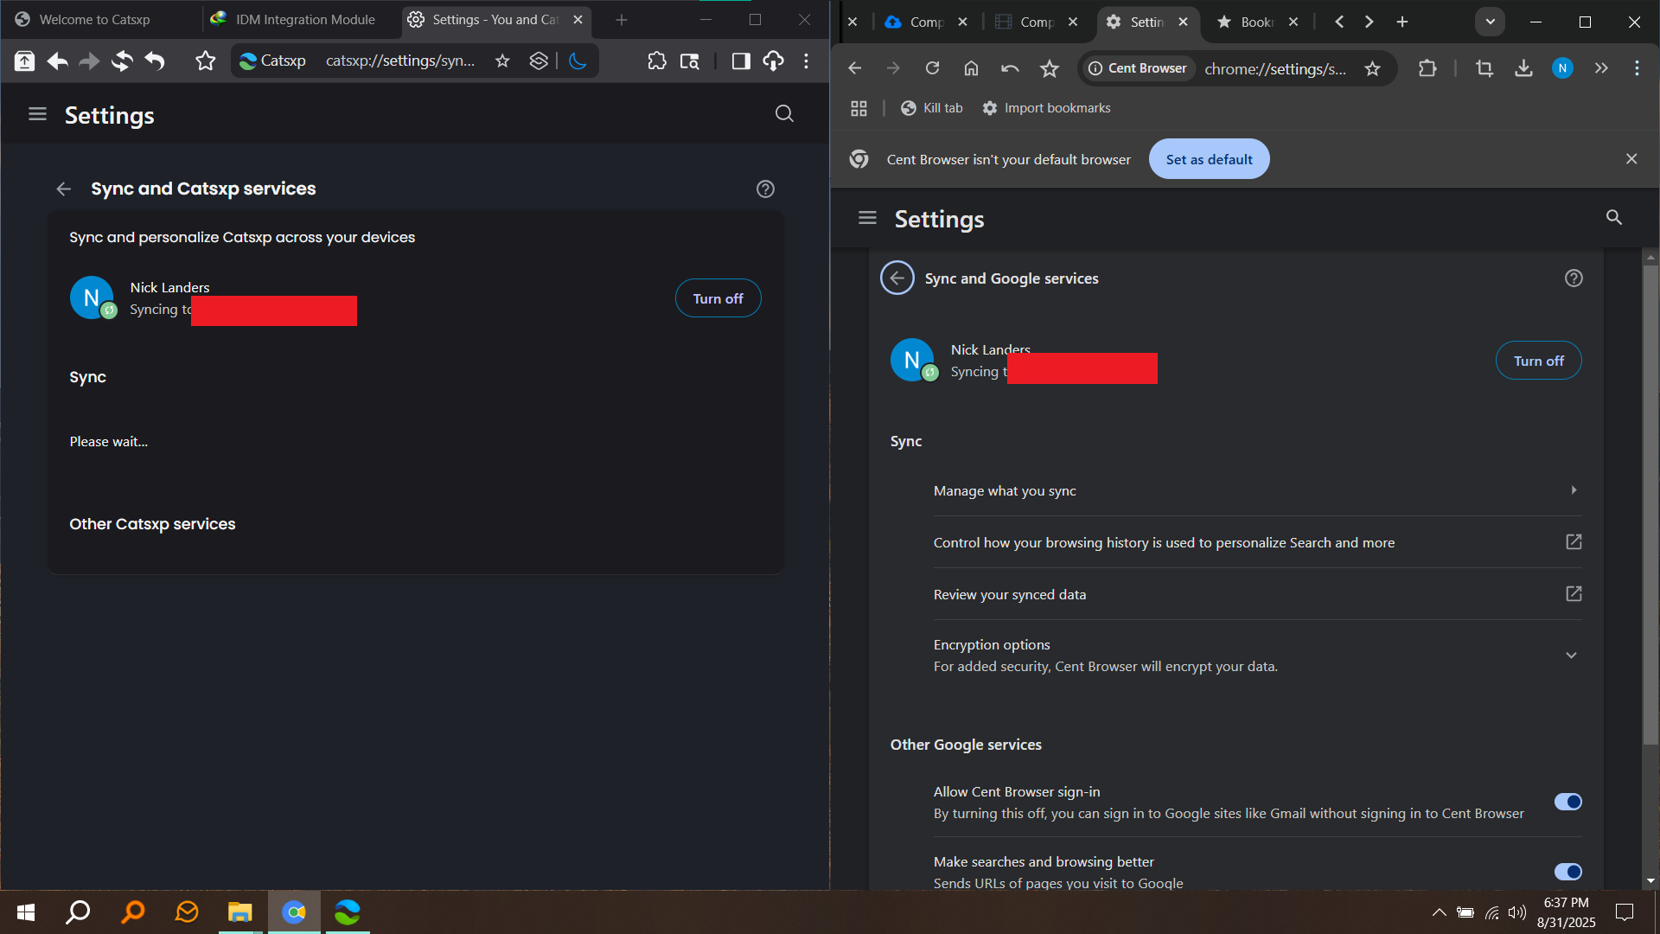Open Cent Browser apps grid in bookmarks bar

tap(859, 108)
